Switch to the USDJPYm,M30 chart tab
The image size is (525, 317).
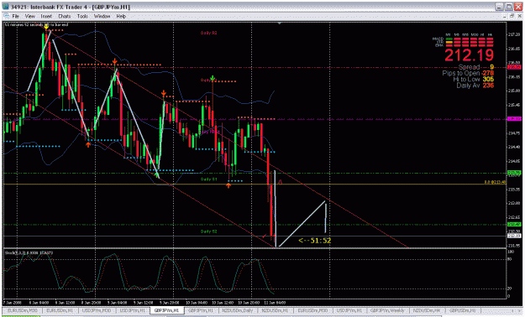[x=96, y=310]
